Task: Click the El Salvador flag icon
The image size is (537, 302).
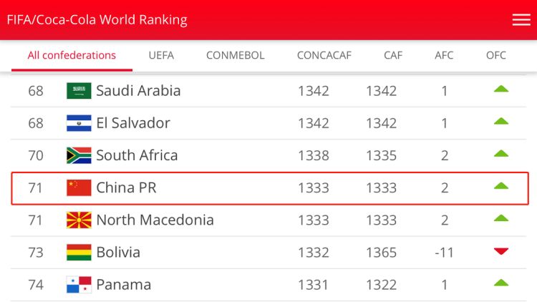Action: pos(79,123)
